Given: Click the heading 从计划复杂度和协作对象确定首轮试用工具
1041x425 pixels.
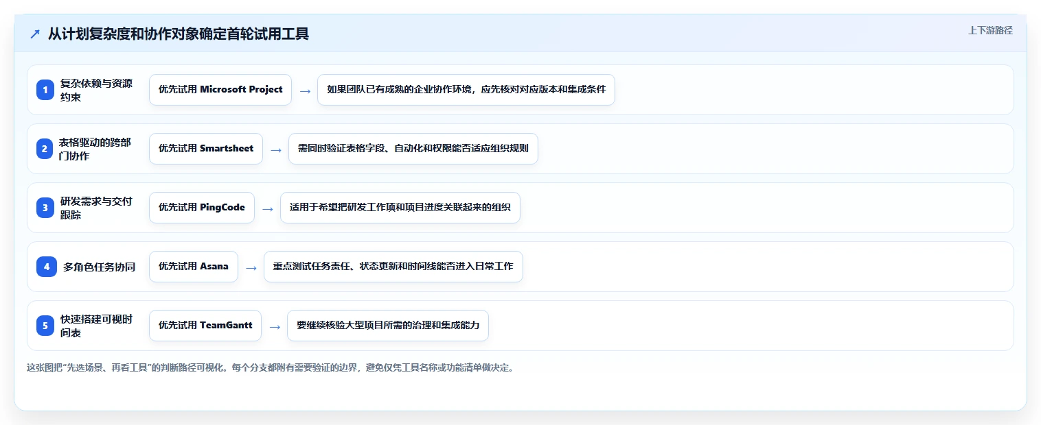Looking at the screenshot, I should click(x=179, y=34).
